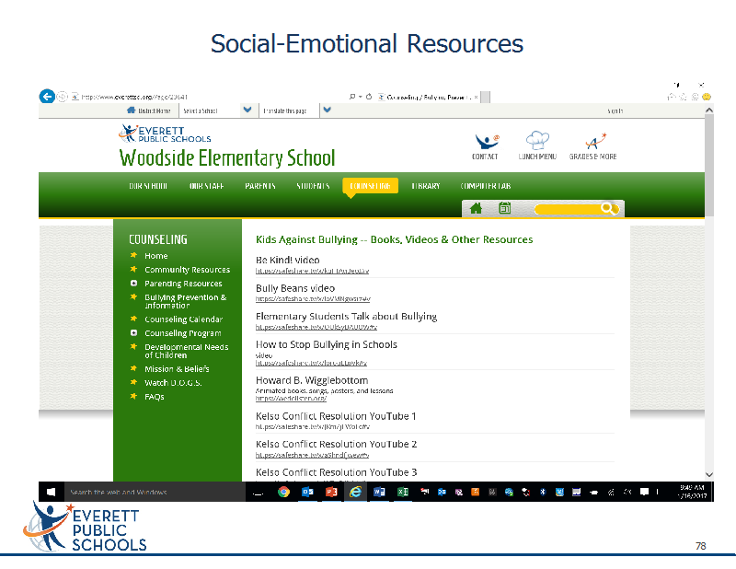This screenshot has height=569, width=736.
Task: Click the browser Back arrow button
Action: coord(47,97)
